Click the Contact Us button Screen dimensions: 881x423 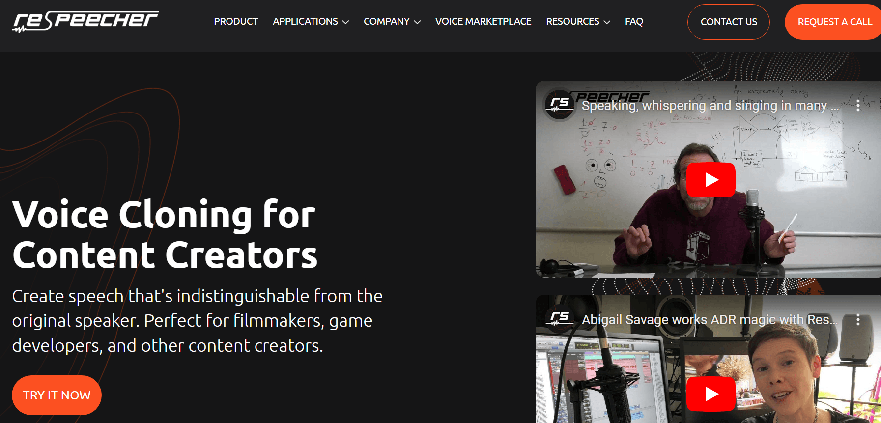pyautogui.click(x=729, y=22)
